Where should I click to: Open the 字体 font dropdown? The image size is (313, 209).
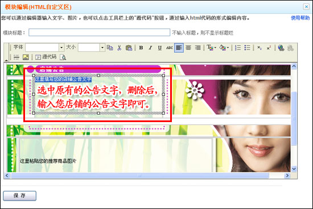61,48
